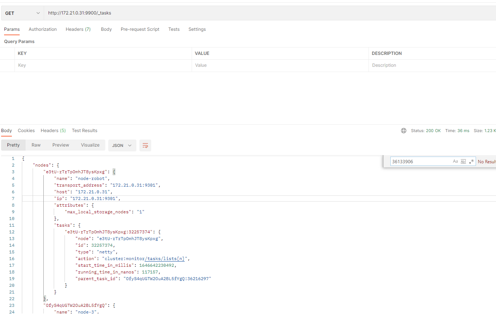
Task: Open the response Cookies tab
Action: [26, 131]
